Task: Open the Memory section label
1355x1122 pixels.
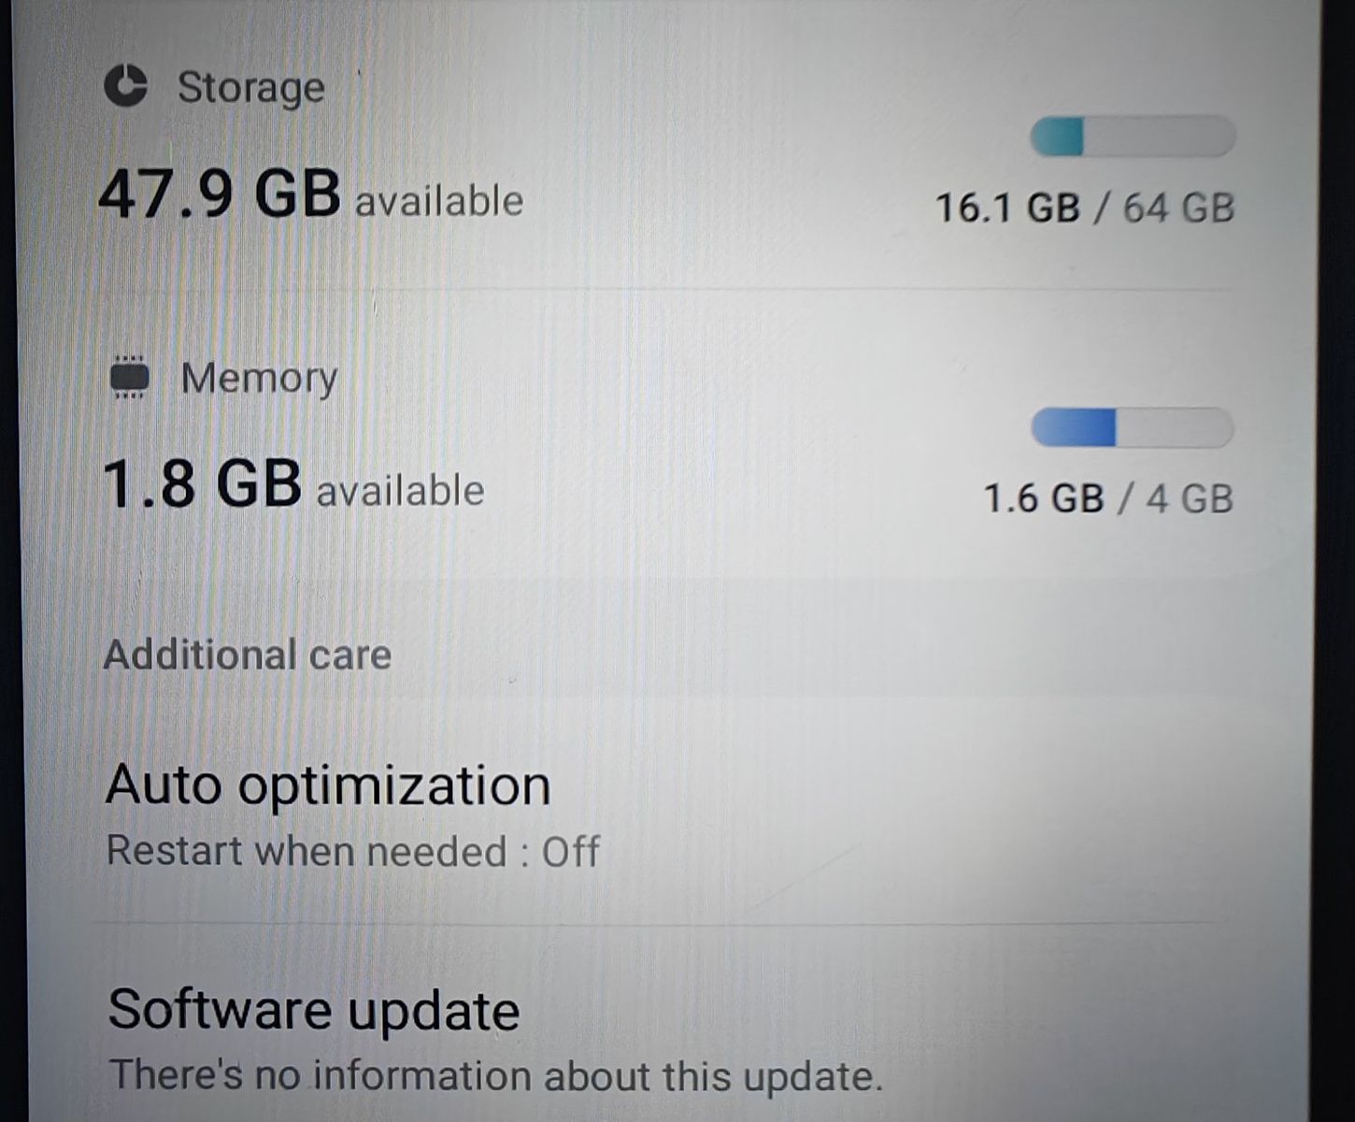Action: (259, 379)
